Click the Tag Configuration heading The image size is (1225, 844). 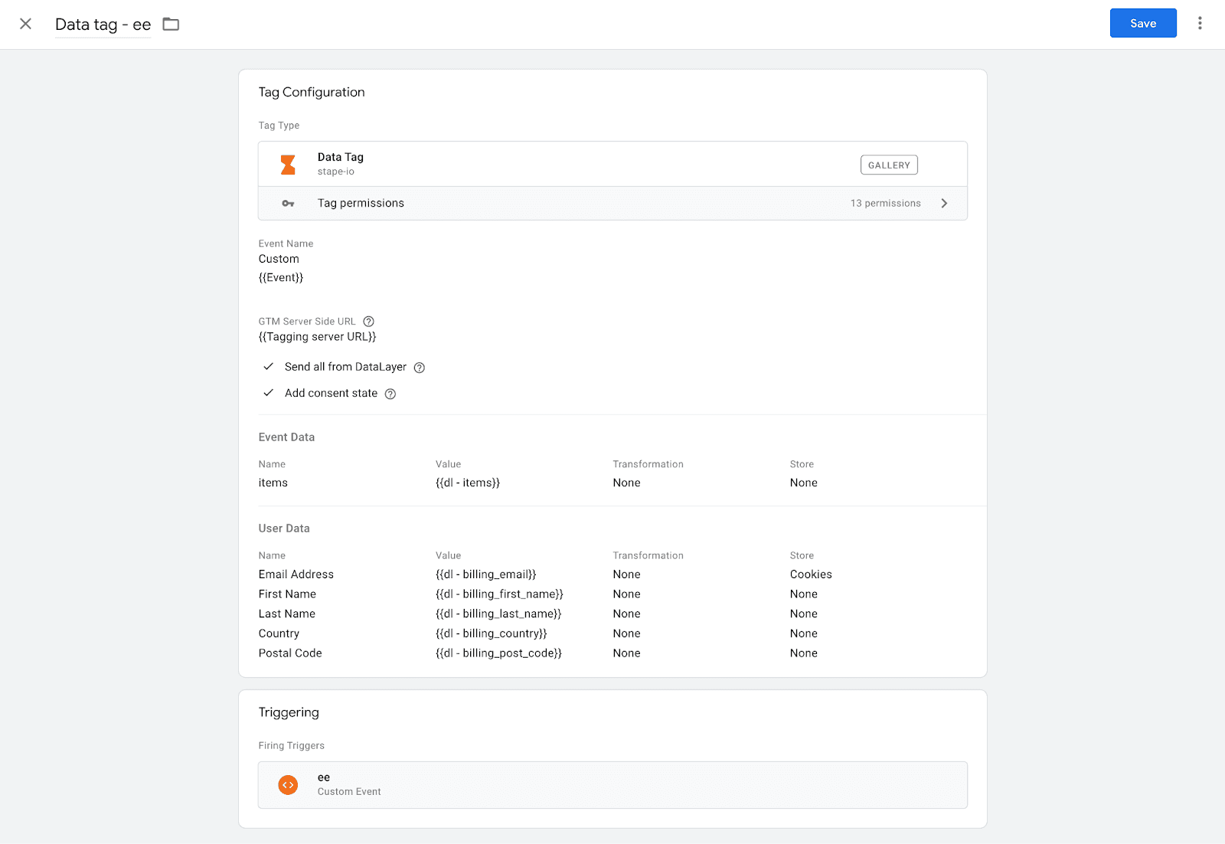[x=312, y=92]
